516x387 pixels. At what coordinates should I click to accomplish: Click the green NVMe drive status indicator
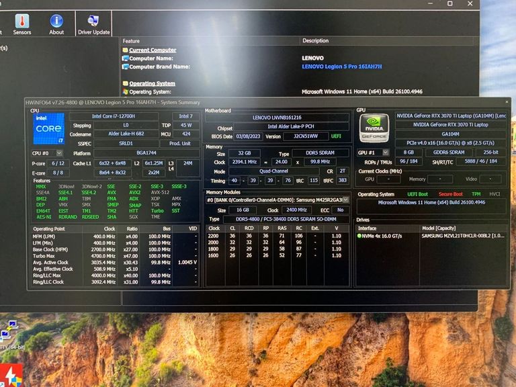359,236
